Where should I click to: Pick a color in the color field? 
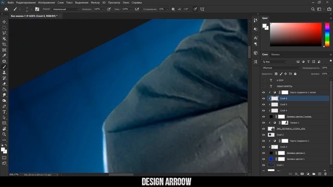pos(296,34)
